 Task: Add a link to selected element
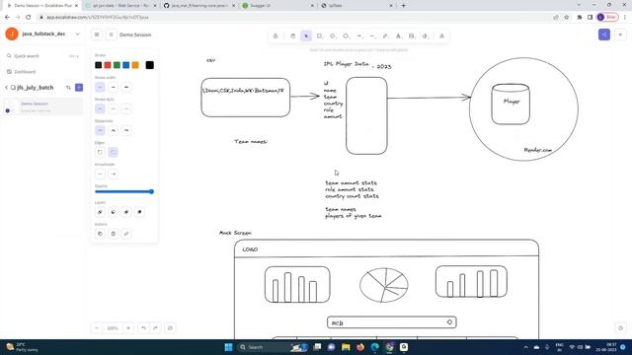[x=126, y=234]
